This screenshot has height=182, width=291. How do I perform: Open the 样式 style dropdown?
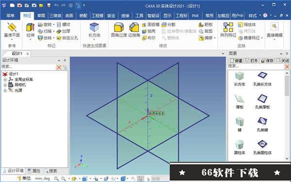[255, 16]
